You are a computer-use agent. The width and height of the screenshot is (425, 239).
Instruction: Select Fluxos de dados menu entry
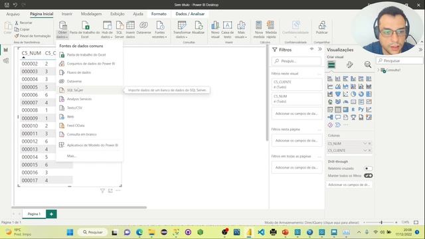[89, 72]
